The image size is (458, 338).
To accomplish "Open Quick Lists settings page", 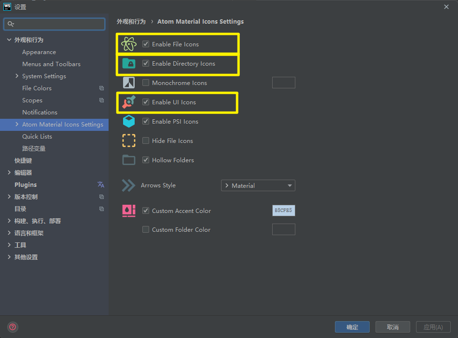I will [37, 137].
